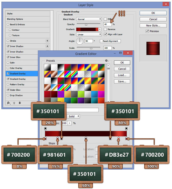
Task: Click the Scale slider handle
Action: tap(91, 48)
